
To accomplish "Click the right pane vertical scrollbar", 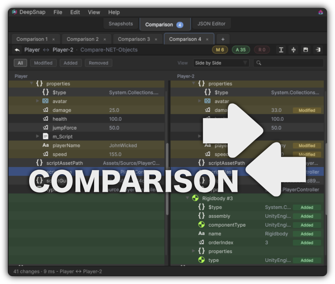I will pos(326,179).
